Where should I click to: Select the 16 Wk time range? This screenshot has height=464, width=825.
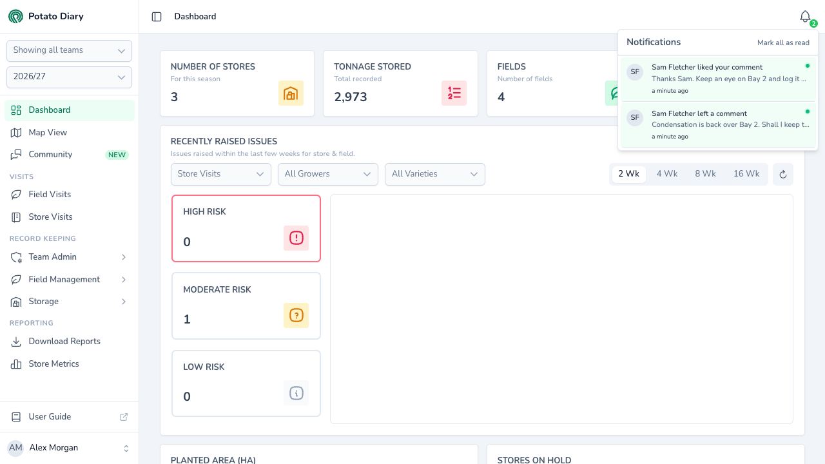pyautogui.click(x=746, y=174)
